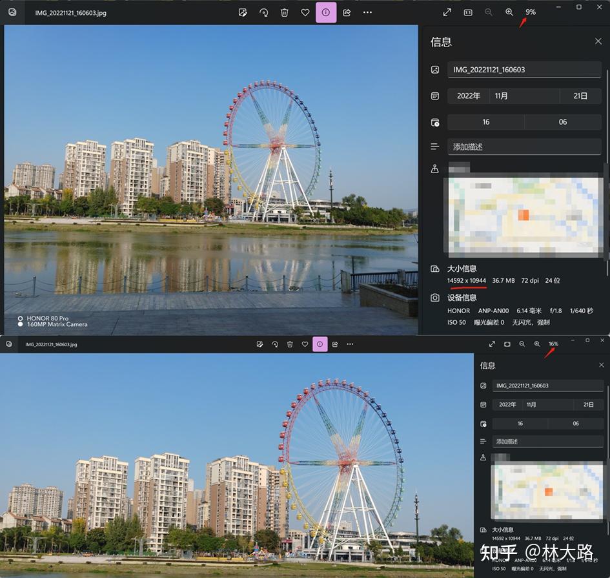Click the Photos app icon in bottom window
Image resolution: width=610 pixels, height=578 pixels.
[9, 344]
